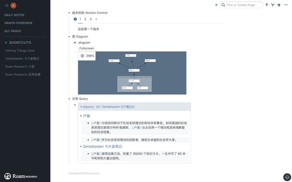Image resolution: width=292 pixels, height=182 pixels.
Task: Star this page as a shortcut
Action: 279,5
